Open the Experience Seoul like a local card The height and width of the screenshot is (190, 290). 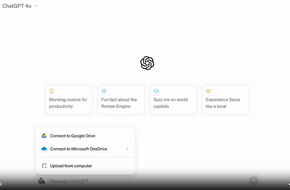click(x=226, y=100)
